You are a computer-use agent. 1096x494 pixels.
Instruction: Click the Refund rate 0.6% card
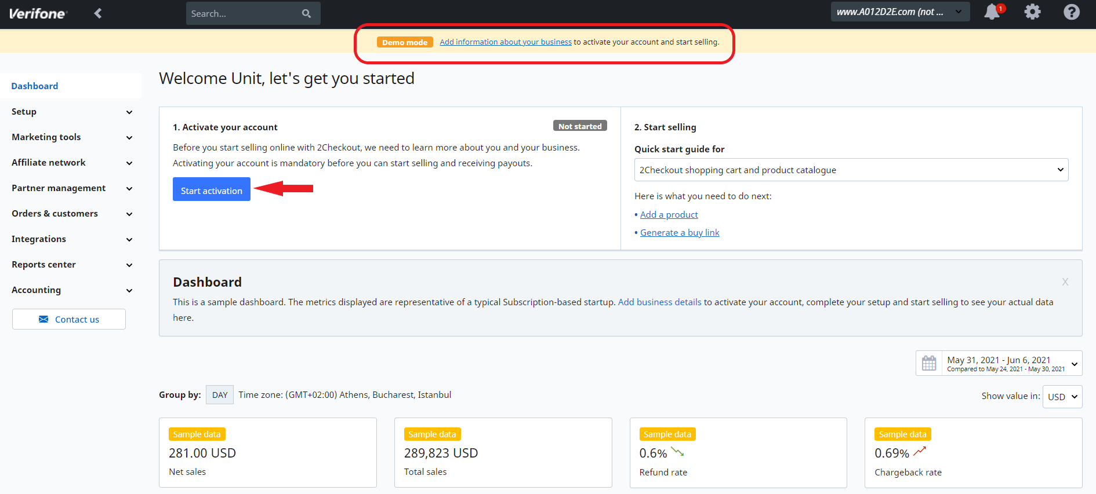tap(738, 452)
